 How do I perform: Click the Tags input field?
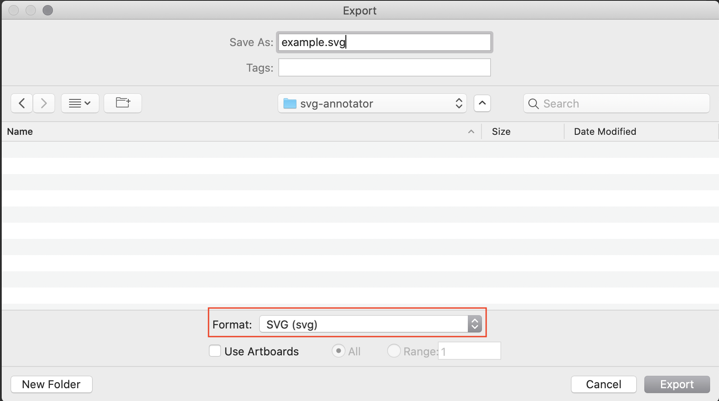(x=385, y=67)
